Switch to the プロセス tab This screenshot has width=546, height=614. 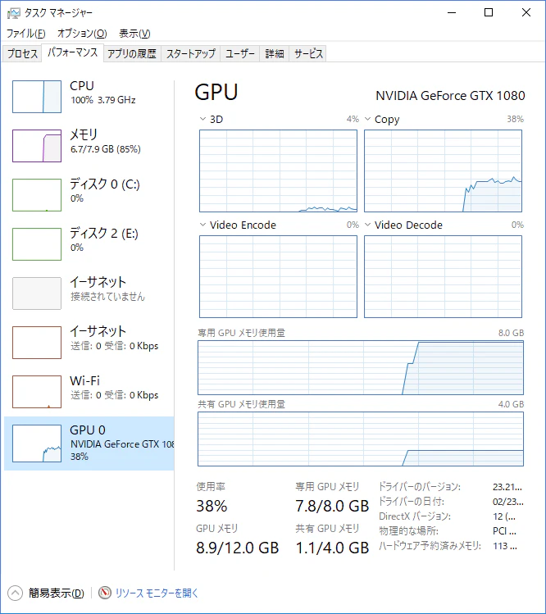[22, 53]
